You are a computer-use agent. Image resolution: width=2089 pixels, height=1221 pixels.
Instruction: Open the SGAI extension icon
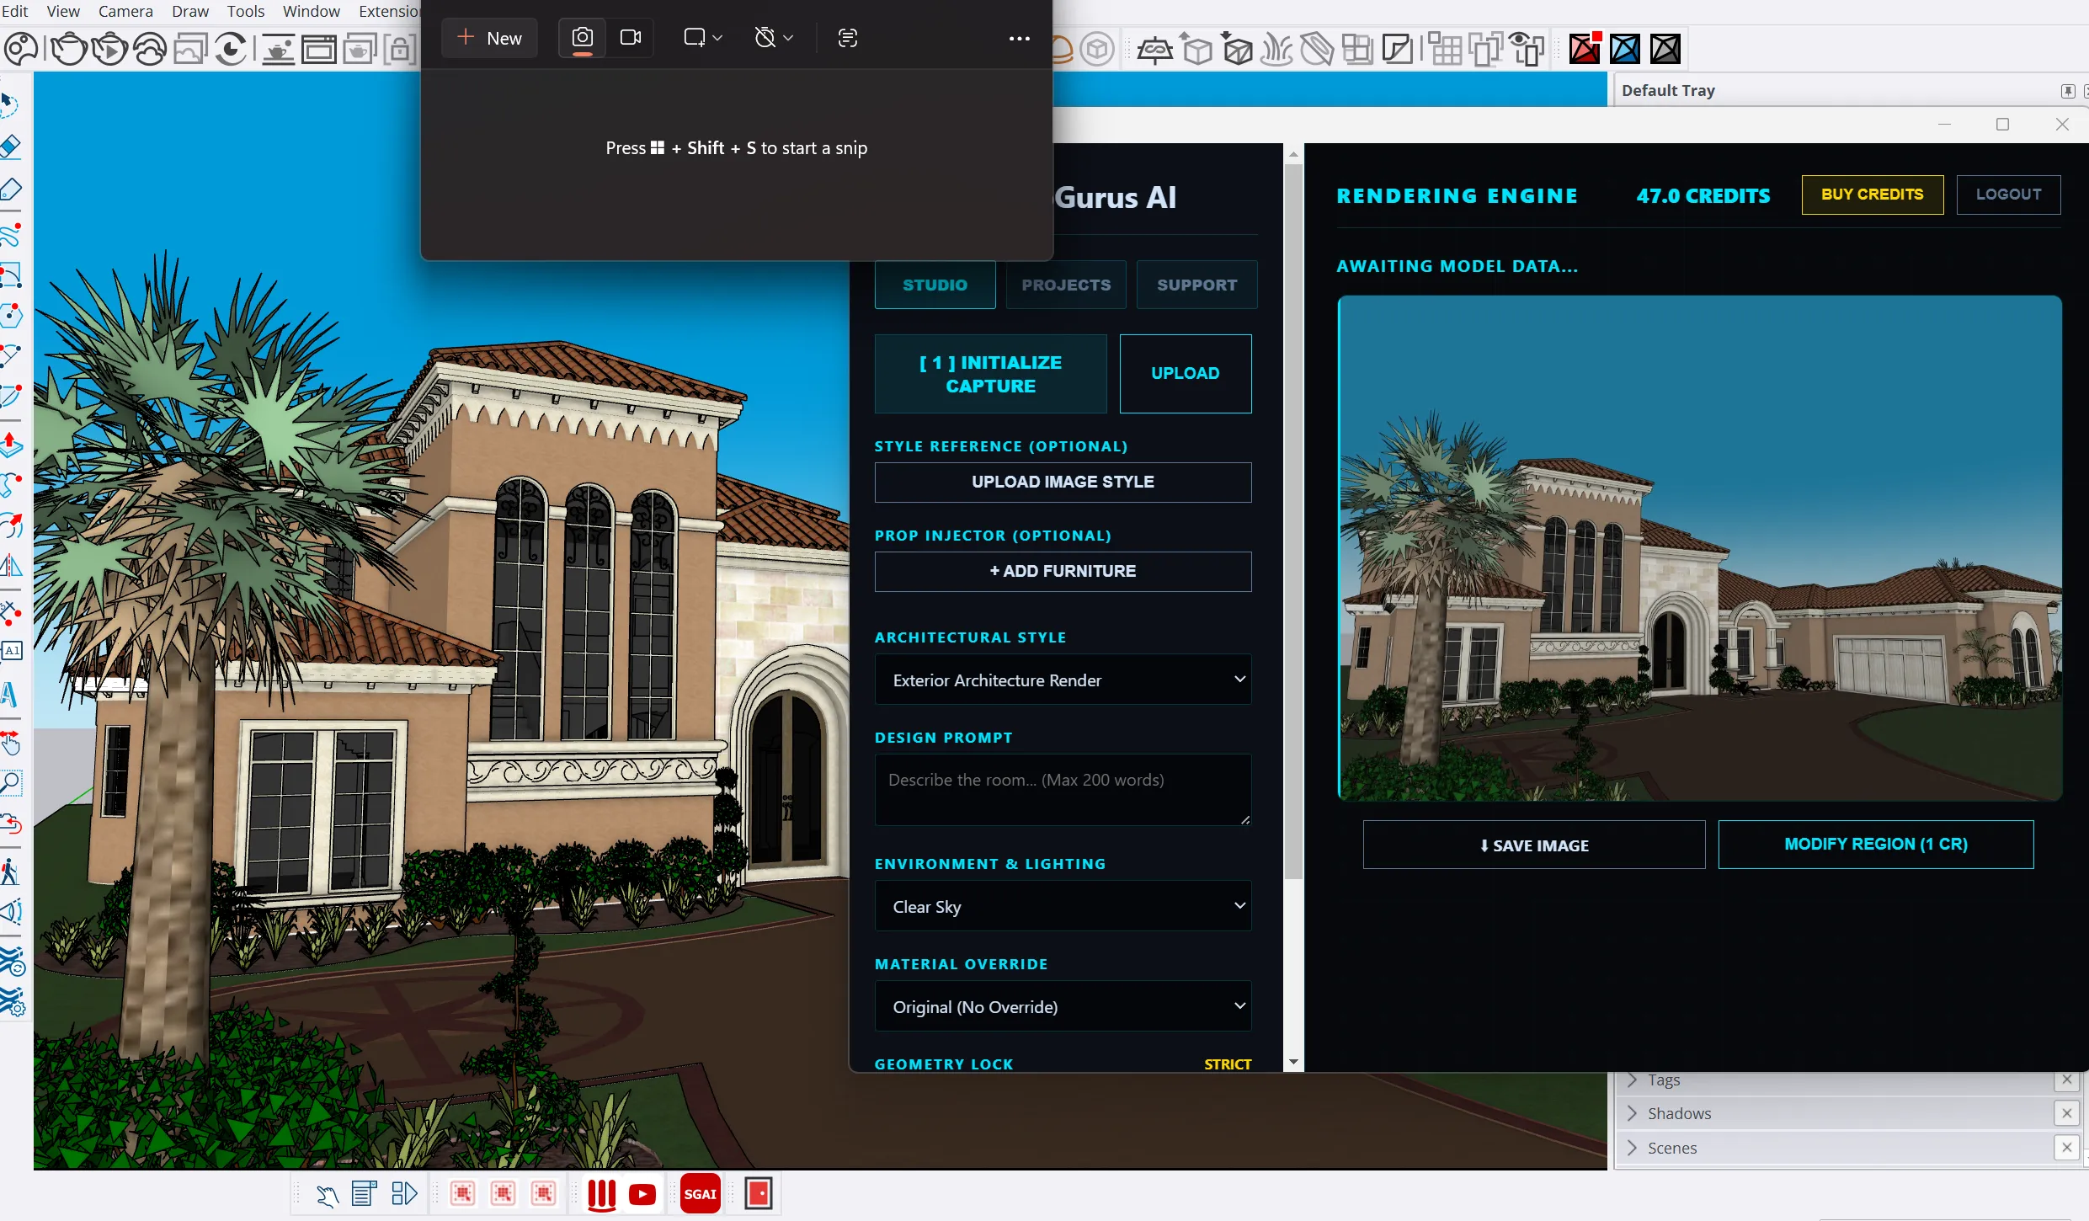click(700, 1193)
